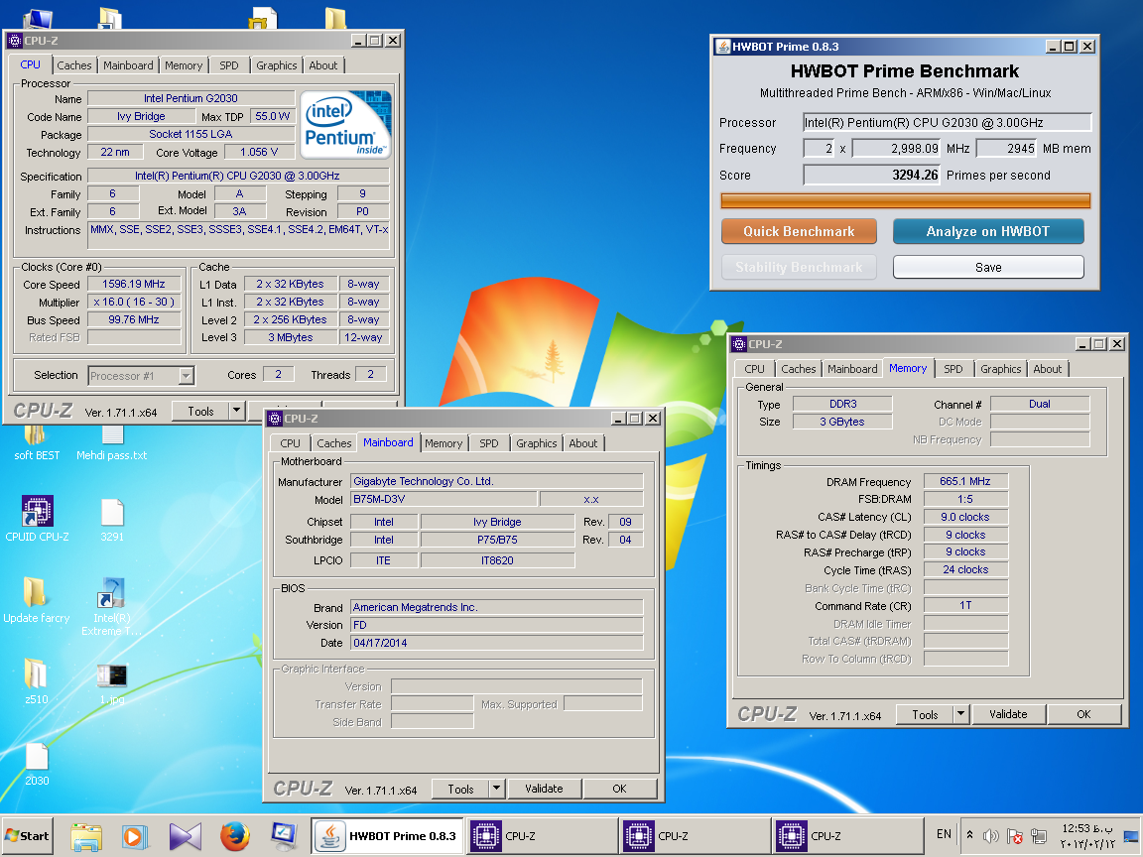Switch to About tab in Memory window
The width and height of the screenshot is (1143, 857).
1048,369
